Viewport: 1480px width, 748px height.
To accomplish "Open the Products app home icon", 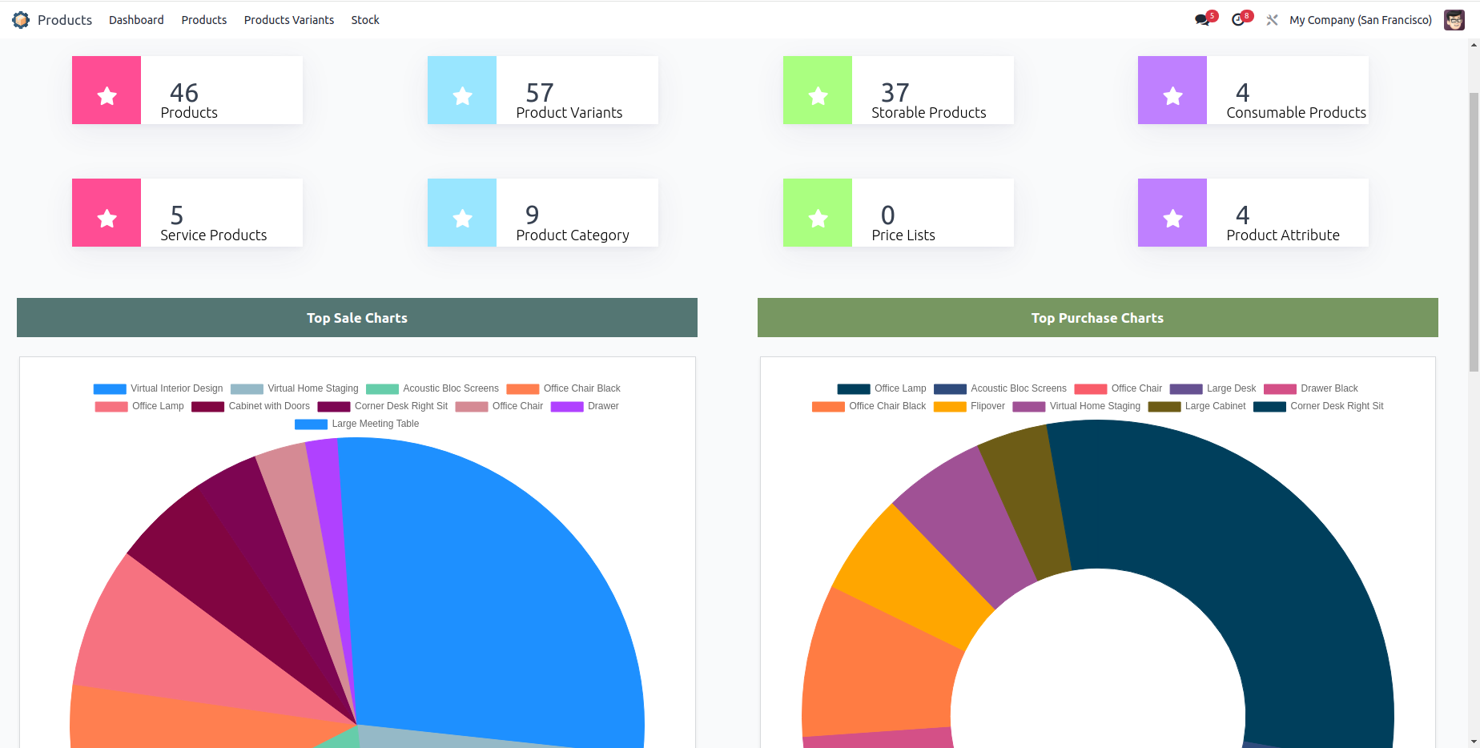I will (x=21, y=20).
